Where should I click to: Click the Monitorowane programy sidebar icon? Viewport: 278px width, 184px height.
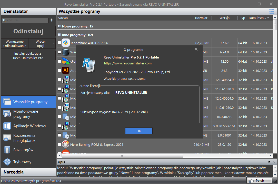point(7,114)
